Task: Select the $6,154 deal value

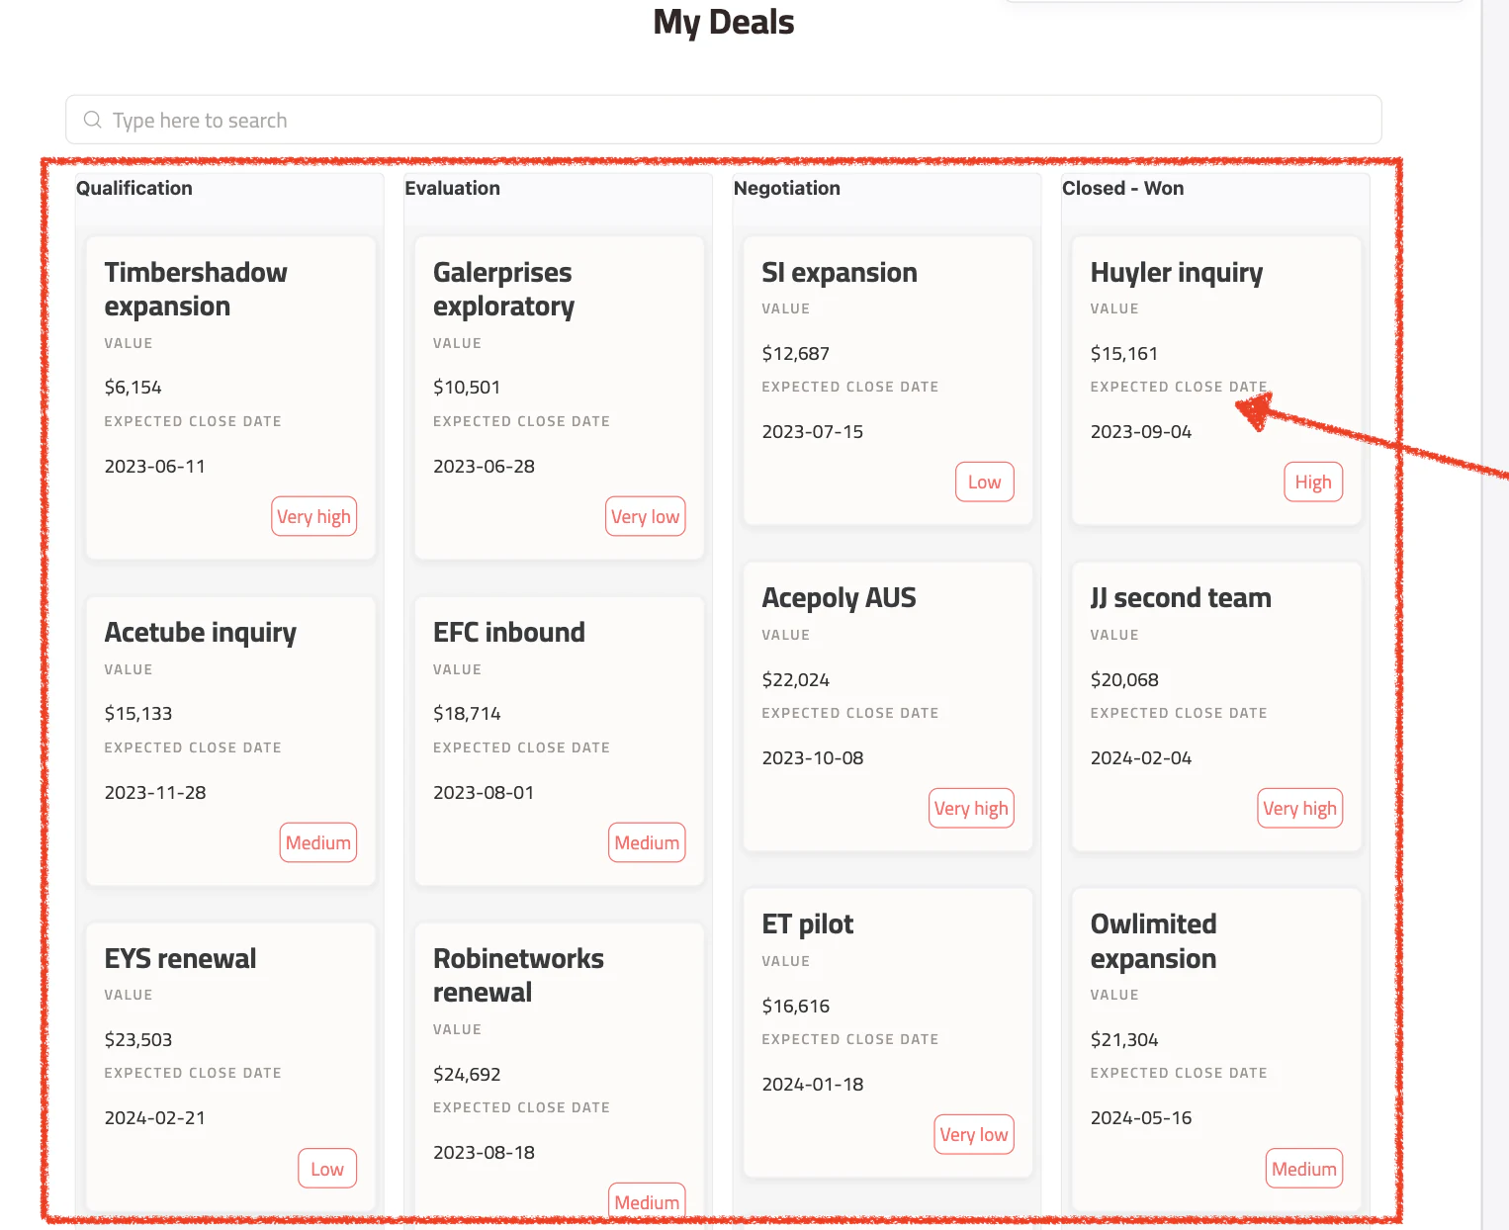Action: (133, 388)
